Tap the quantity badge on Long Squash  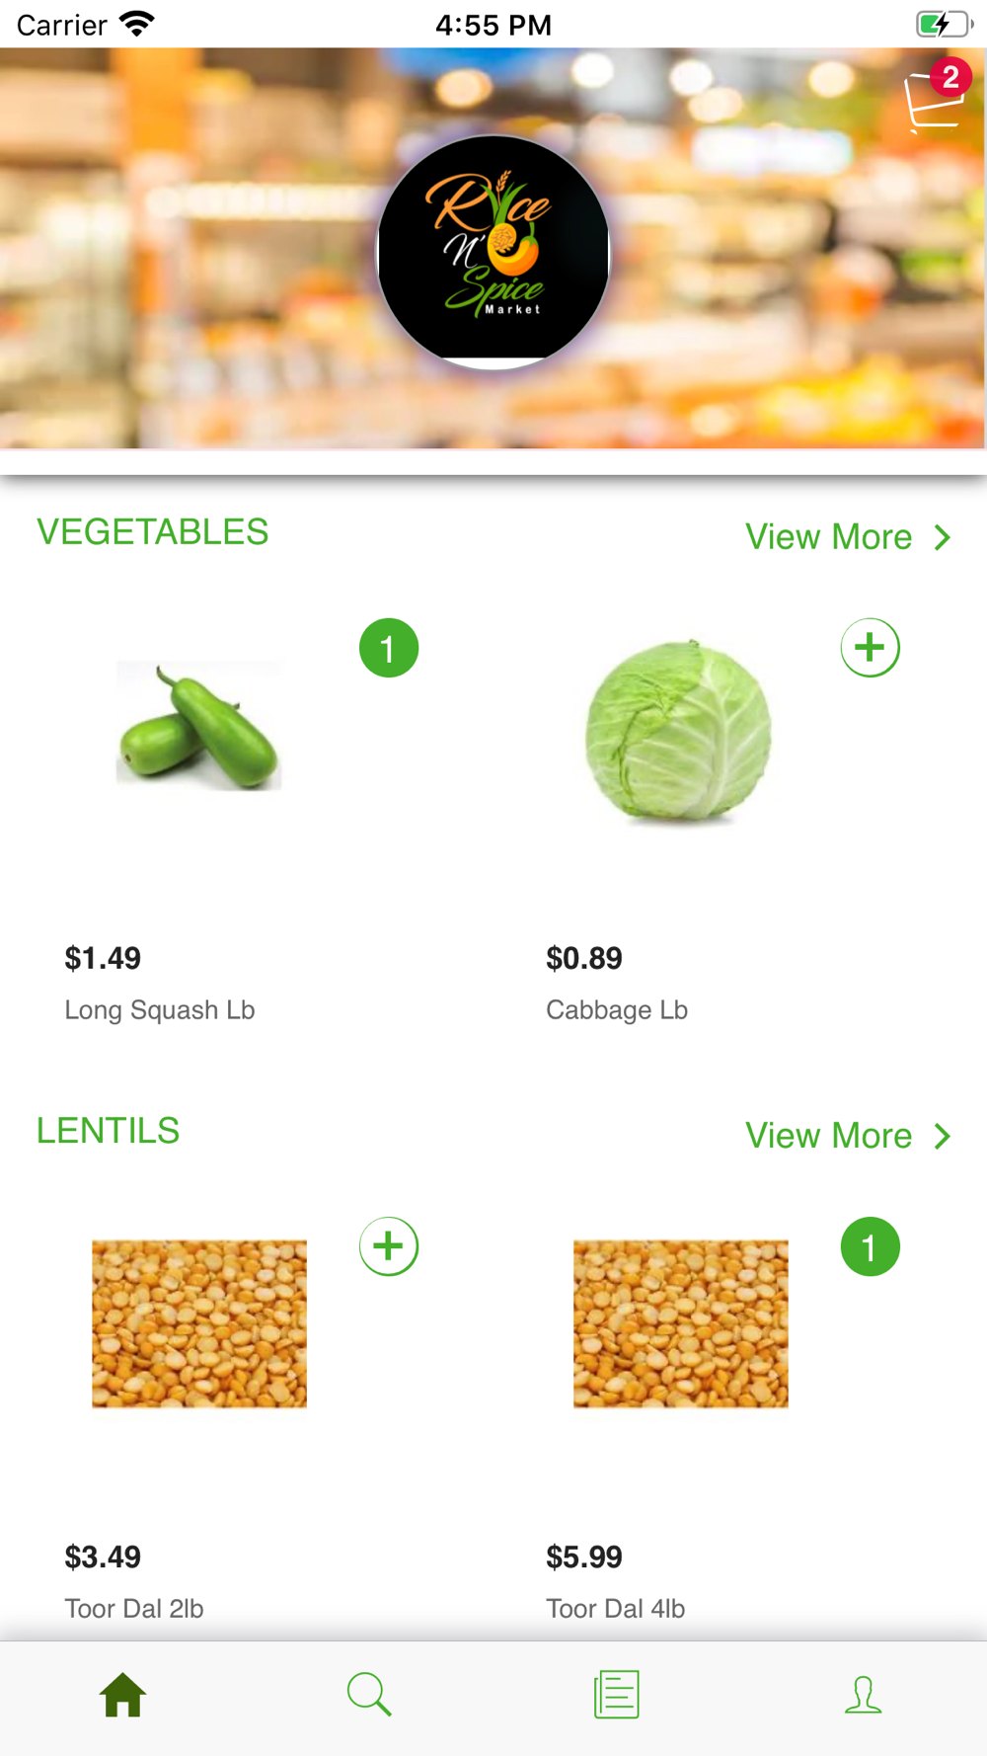(388, 648)
